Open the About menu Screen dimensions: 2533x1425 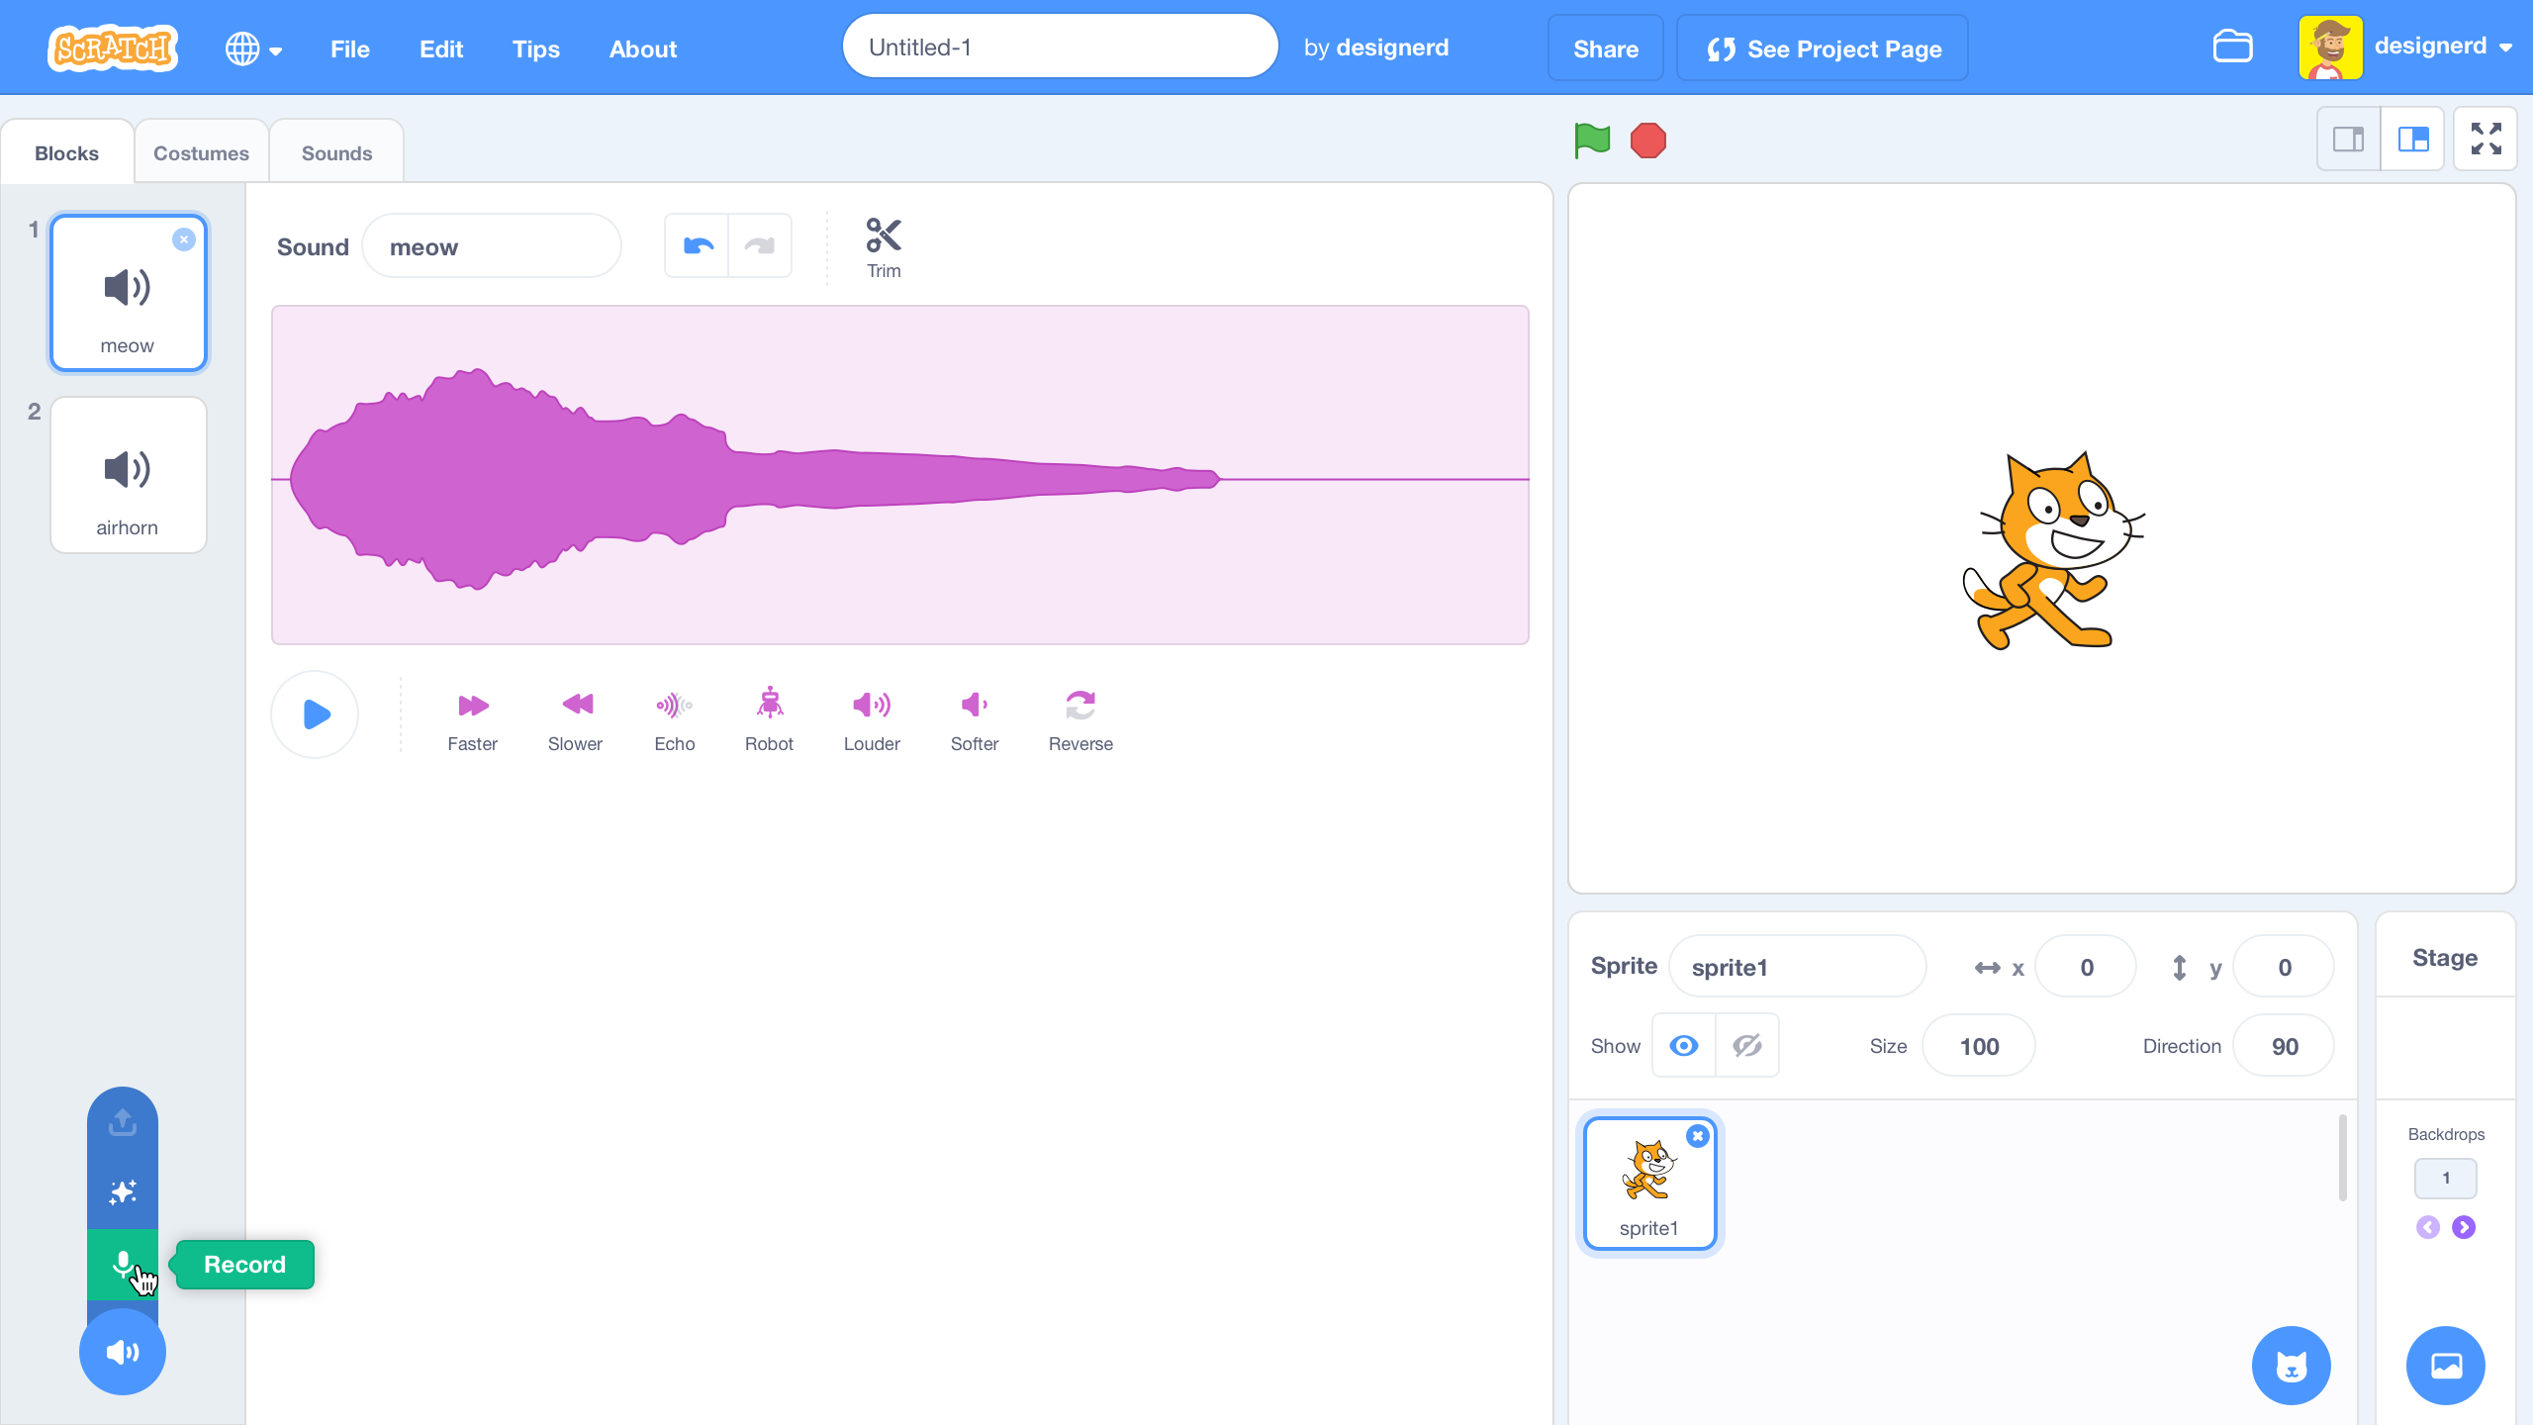click(x=643, y=48)
